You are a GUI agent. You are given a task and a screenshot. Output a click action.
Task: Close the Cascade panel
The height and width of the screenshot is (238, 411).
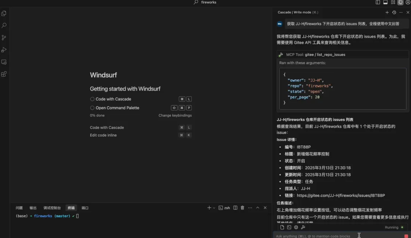click(408, 12)
